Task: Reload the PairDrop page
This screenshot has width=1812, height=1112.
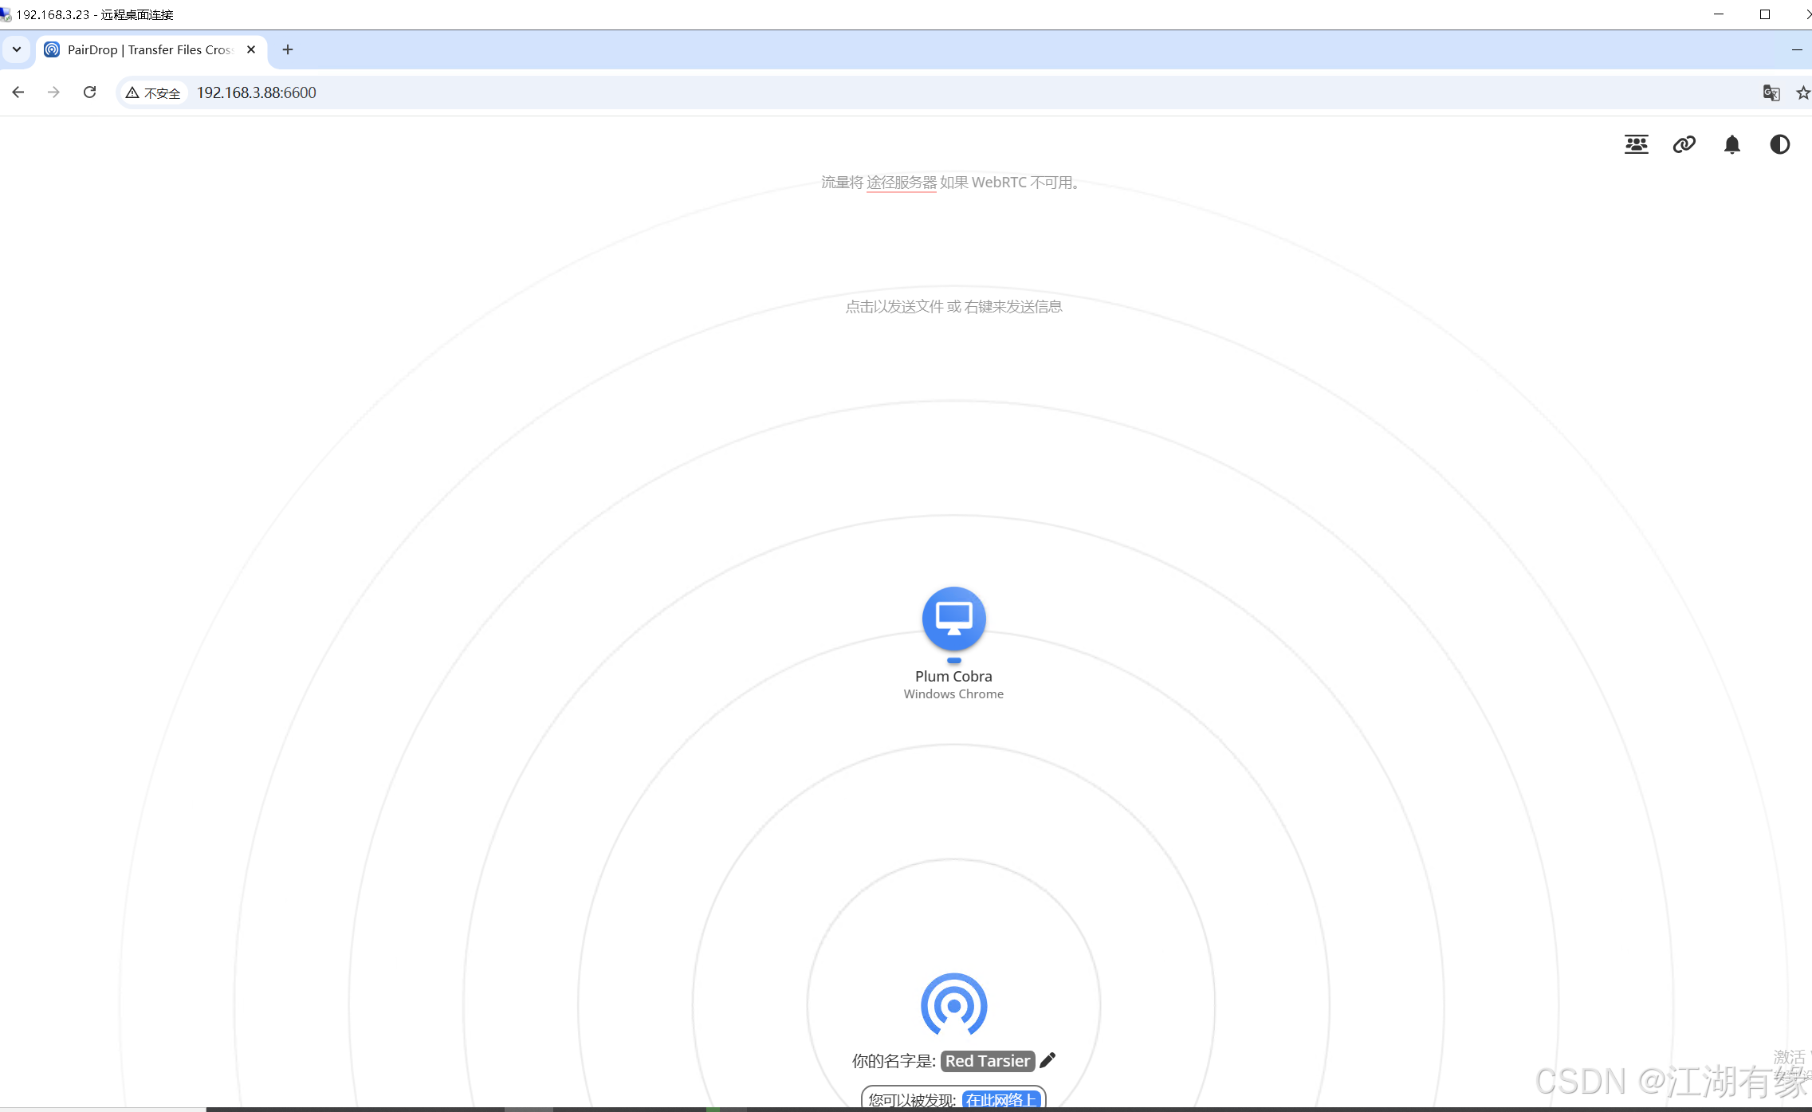Action: (89, 92)
